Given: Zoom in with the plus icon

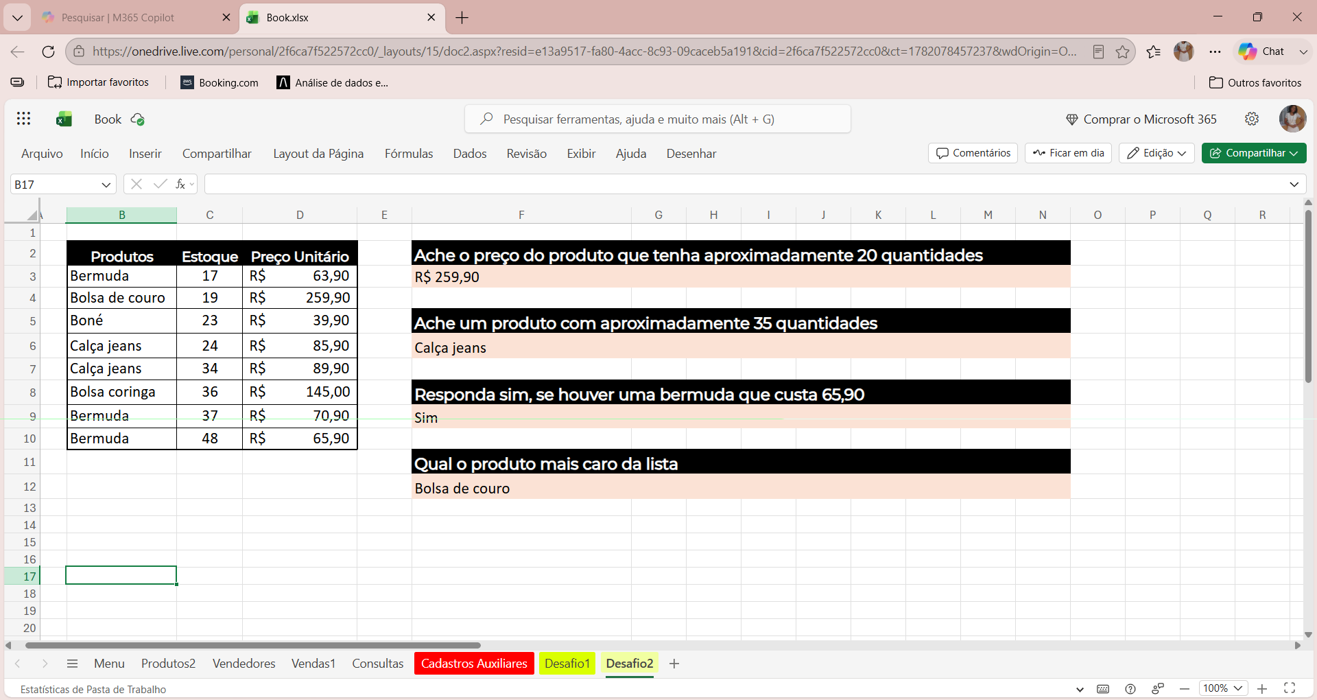Looking at the screenshot, I should pyautogui.click(x=1262, y=688).
